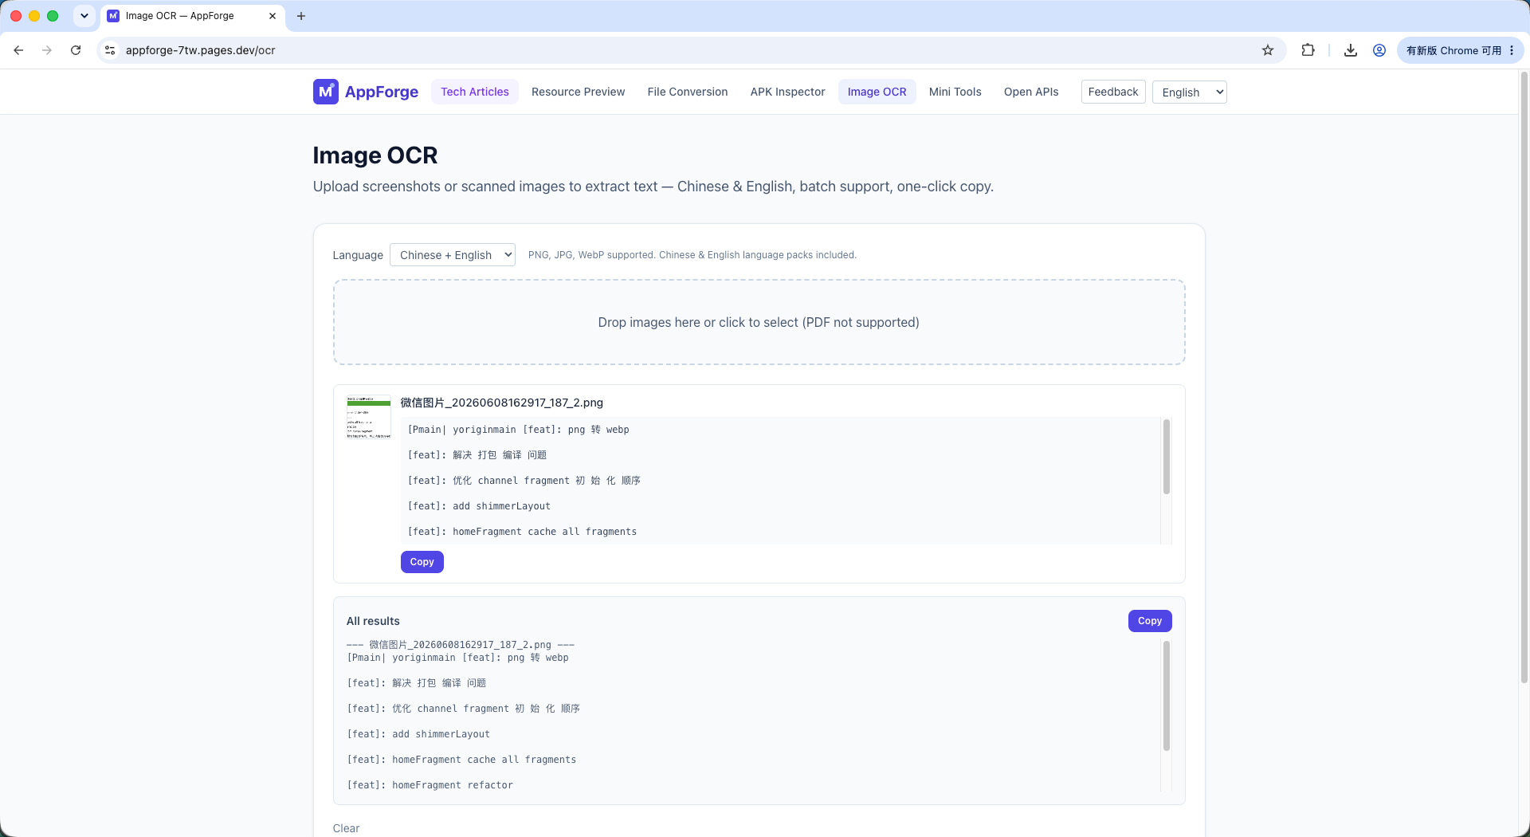
Task: Open the File Conversion nav item
Action: tap(688, 92)
